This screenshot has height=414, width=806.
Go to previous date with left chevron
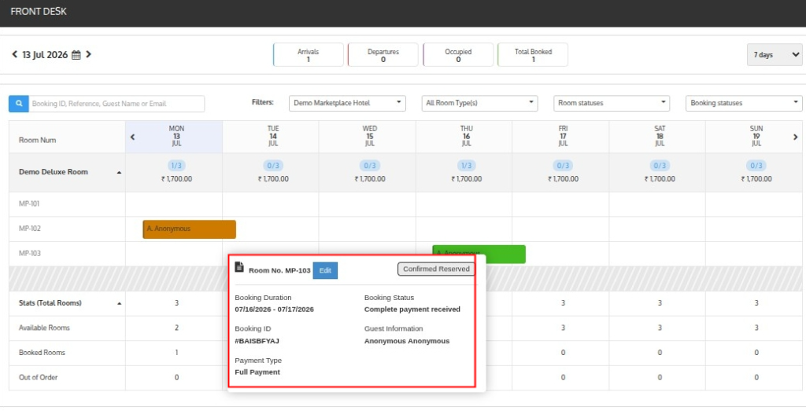[14, 54]
